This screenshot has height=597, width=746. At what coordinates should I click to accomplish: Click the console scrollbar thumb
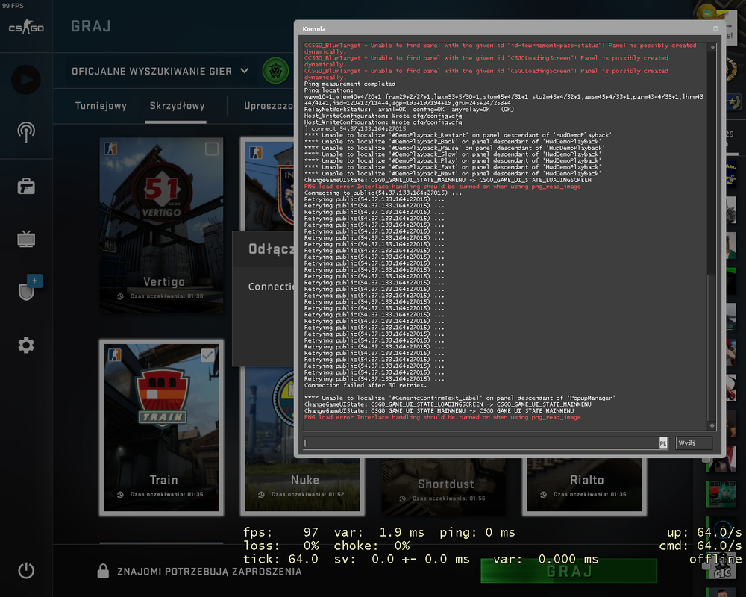coord(712,346)
